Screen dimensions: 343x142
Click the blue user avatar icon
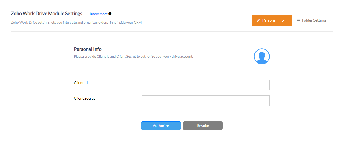[262, 56]
